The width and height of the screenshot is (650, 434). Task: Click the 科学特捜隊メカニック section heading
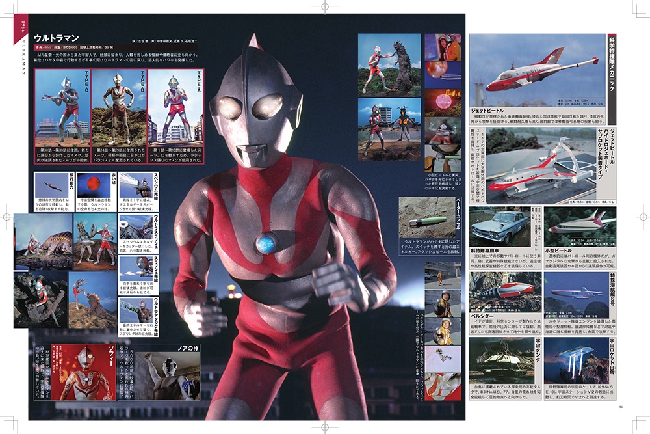tap(612, 64)
